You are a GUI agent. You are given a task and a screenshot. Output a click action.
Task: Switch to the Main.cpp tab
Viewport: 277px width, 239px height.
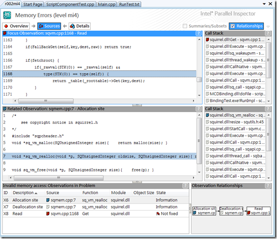point(106,4)
